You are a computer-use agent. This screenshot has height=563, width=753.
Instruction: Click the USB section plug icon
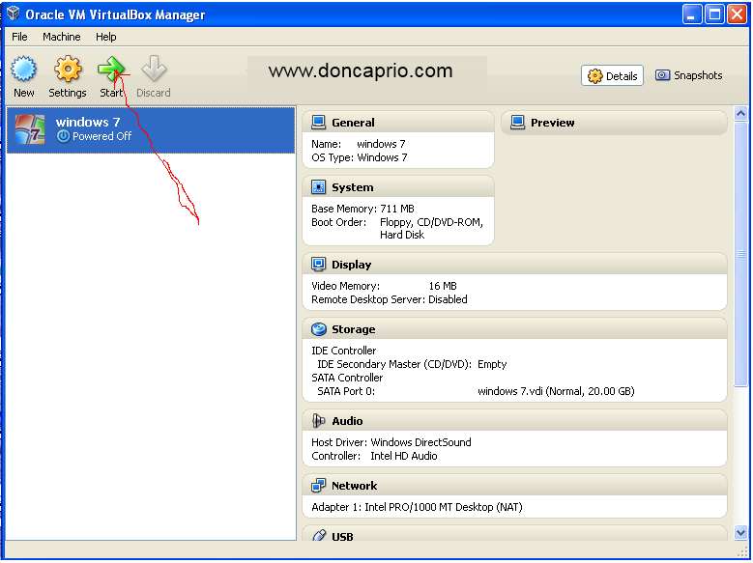click(319, 536)
